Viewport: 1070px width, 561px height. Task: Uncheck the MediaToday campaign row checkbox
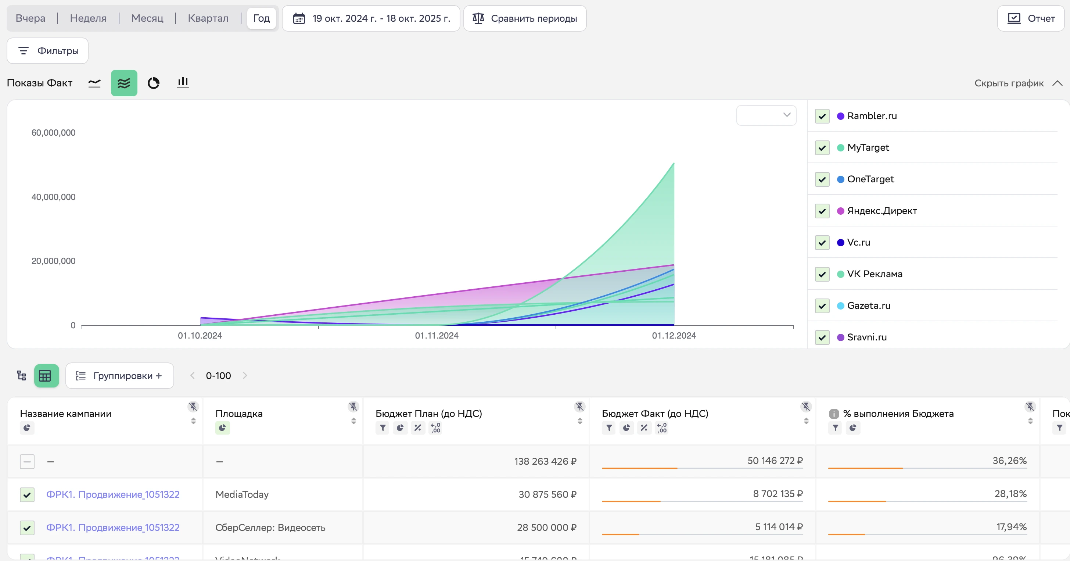[28, 494]
